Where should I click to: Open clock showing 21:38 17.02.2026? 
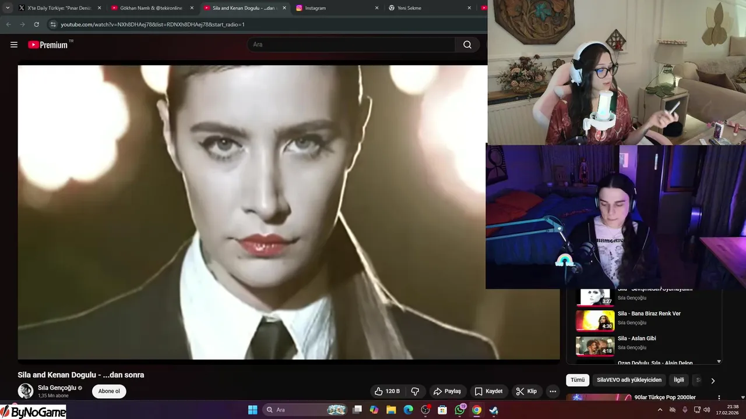tap(729, 410)
